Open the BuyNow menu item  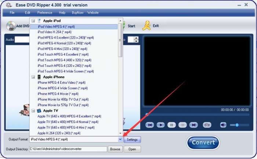(x=77, y=12)
